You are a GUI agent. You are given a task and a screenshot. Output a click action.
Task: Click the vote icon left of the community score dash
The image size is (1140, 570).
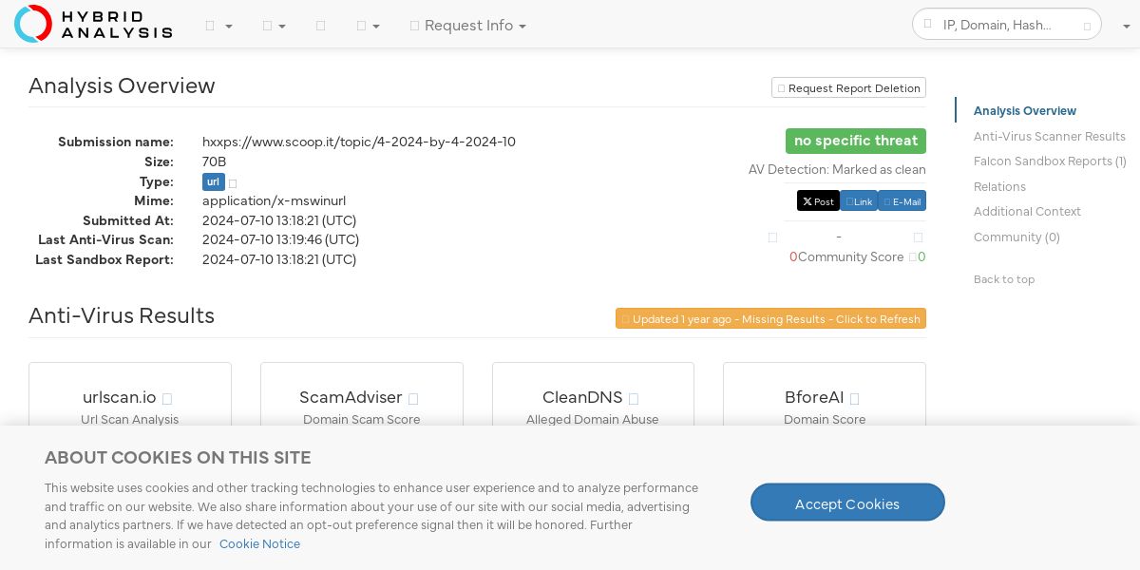click(x=772, y=237)
